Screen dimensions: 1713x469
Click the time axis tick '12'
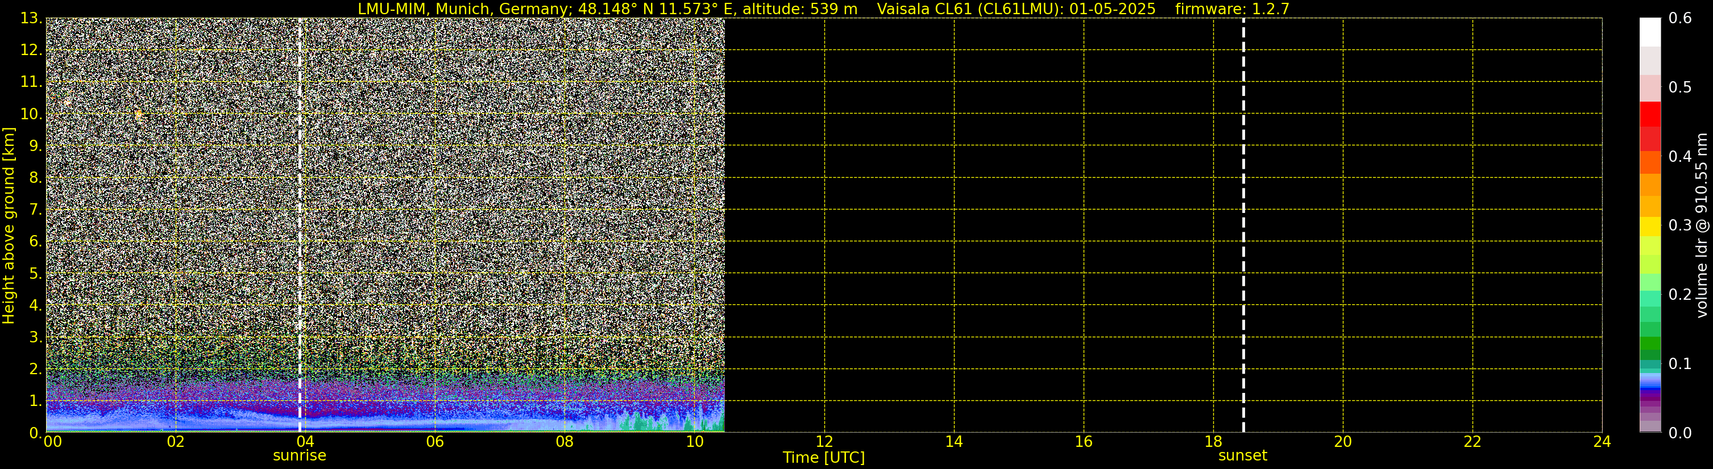(x=824, y=442)
